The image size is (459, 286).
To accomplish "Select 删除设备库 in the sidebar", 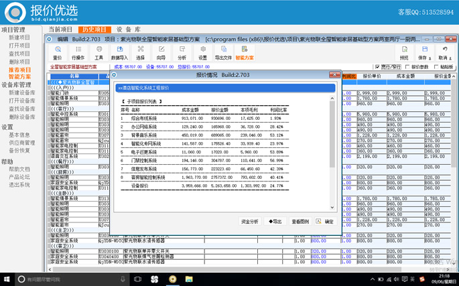I will click(x=22, y=117).
